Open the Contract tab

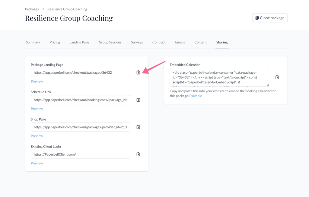click(159, 42)
